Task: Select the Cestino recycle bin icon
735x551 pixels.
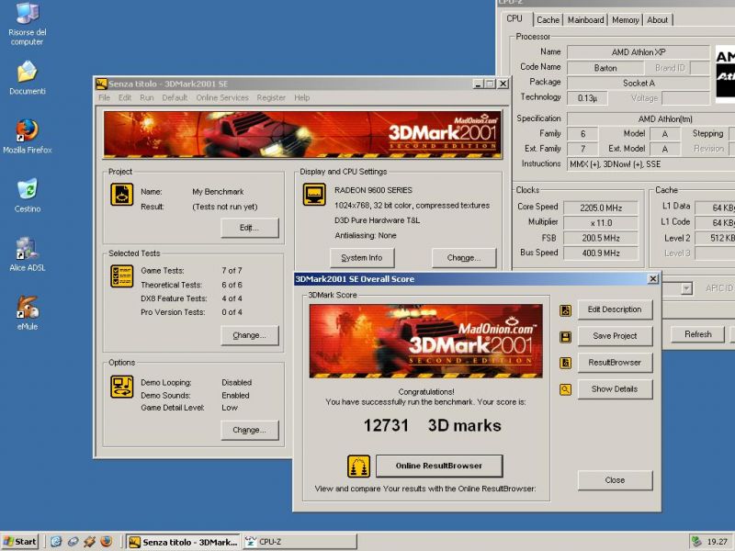Action: coord(28,196)
